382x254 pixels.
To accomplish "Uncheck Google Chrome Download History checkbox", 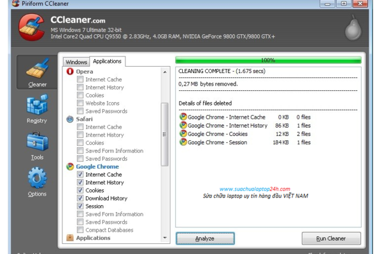I will (80, 198).
